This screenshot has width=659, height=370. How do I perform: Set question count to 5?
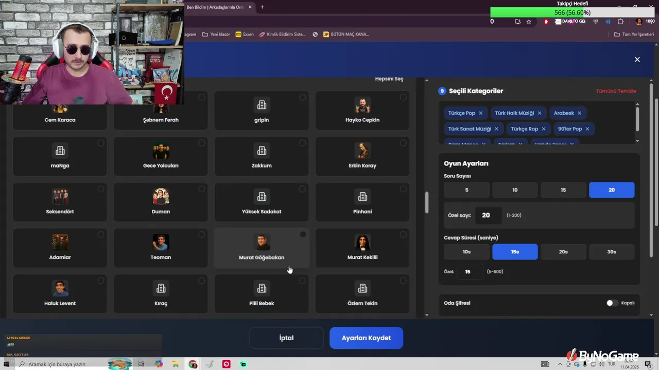(x=466, y=190)
